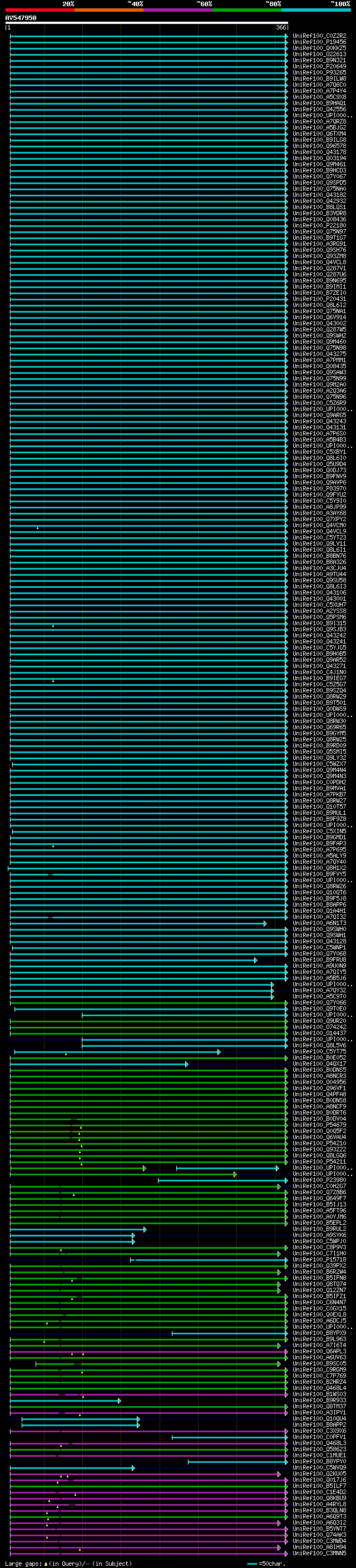Viewport: 356px width, 1568px height.
Task: Open hit UniRef100_Q0KKZ5
Action: pos(319,48)
